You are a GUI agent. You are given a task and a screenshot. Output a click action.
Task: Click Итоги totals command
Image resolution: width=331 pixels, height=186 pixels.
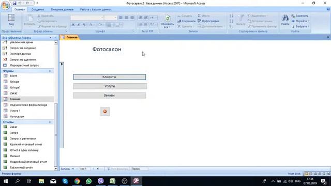click(x=204, y=16)
